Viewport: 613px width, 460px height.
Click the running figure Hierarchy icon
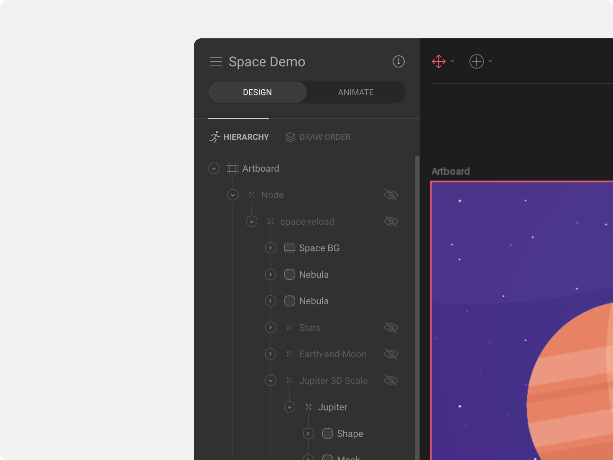[x=215, y=137]
